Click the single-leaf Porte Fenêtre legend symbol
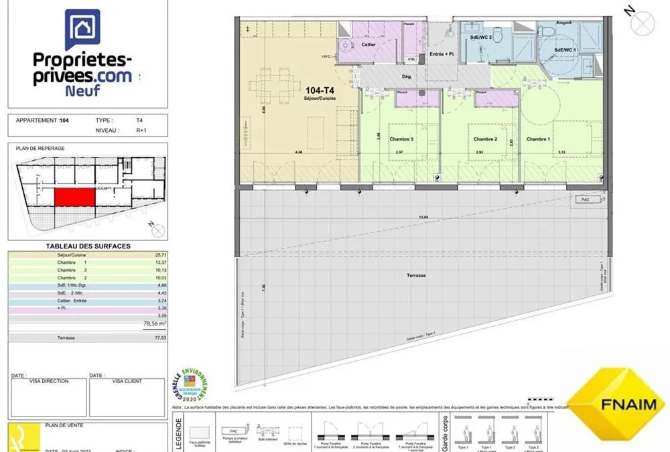The height and width of the screenshot is (452, 670). (x=330, y=431)
